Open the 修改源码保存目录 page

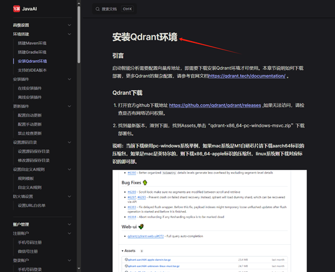tap(34, 160)
